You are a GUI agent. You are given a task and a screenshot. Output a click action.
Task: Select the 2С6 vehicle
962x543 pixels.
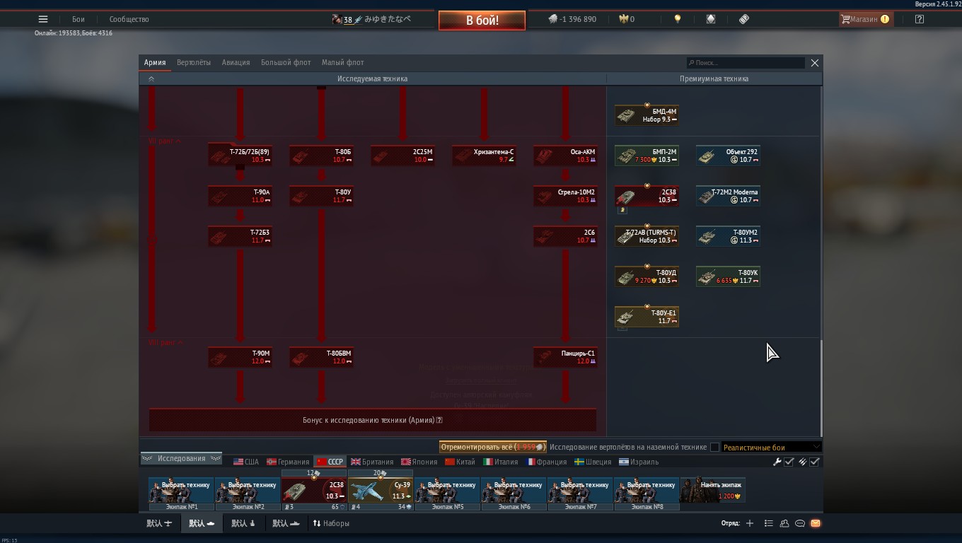(565, 236)
